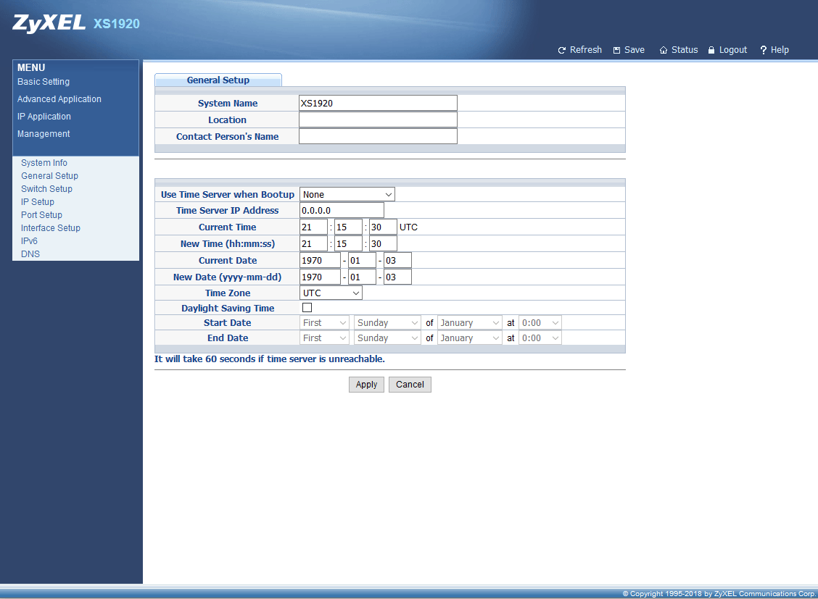Focus the Time Server IP Address field
818x599 pixels.
coord(342,211)
